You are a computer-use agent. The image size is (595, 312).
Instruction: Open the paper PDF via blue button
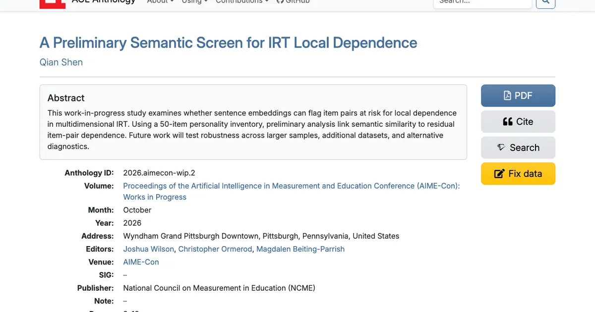(518, 96)
